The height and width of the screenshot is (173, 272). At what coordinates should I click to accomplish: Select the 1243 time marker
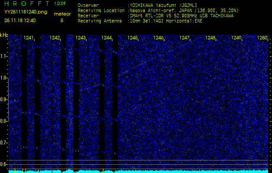tap(80, 38)
